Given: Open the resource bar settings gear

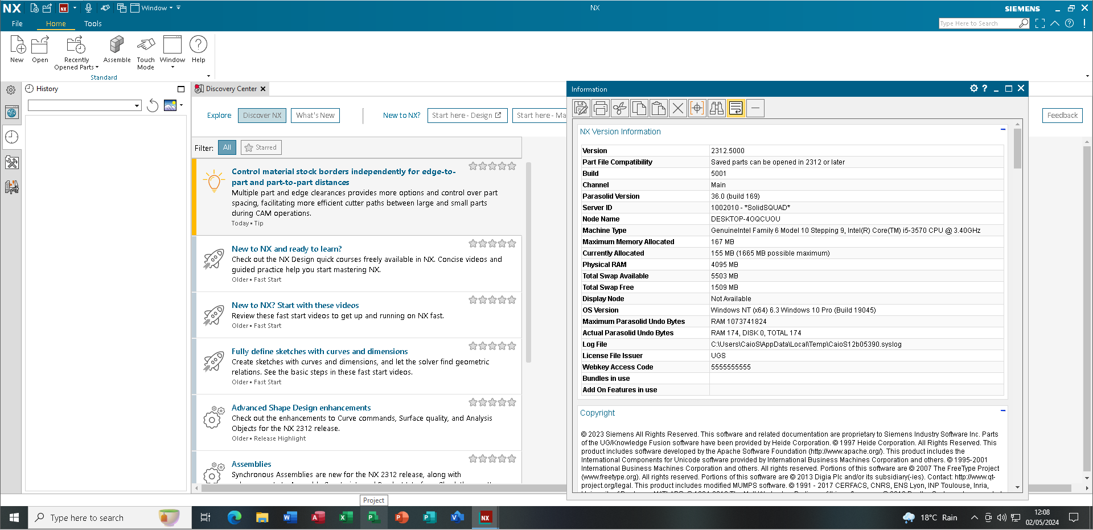Looking at the screenshot, I should click(x=11, y=90).
